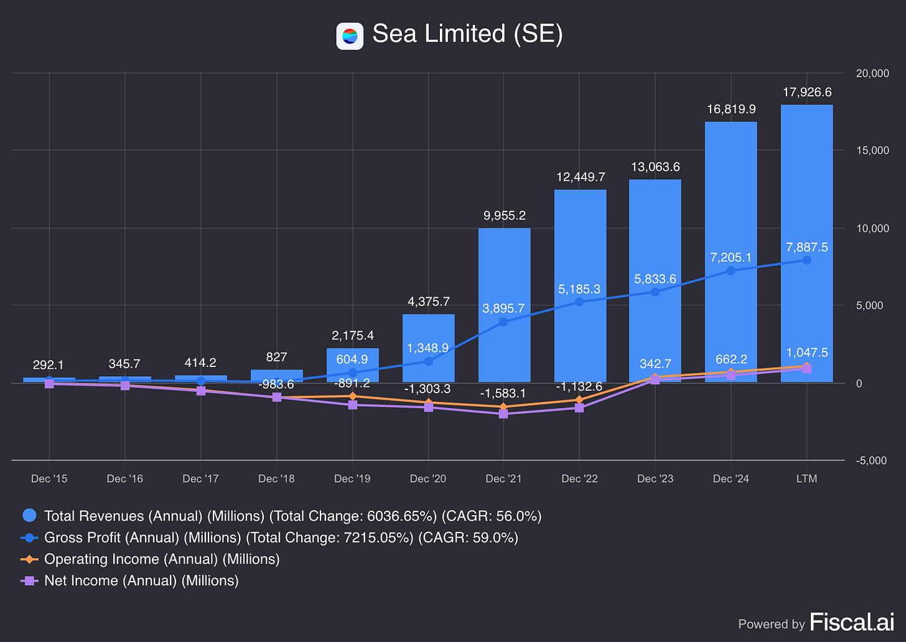Click the -983.6 operating income label
This screenshot has height=642, width=906.
(276, 384)
